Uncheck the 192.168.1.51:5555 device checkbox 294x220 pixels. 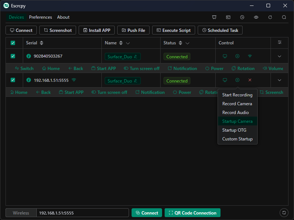coord(13,80)
